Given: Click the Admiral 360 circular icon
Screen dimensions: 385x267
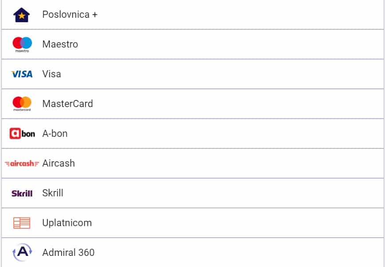Looking at the screenshot, I should point(22,252).
